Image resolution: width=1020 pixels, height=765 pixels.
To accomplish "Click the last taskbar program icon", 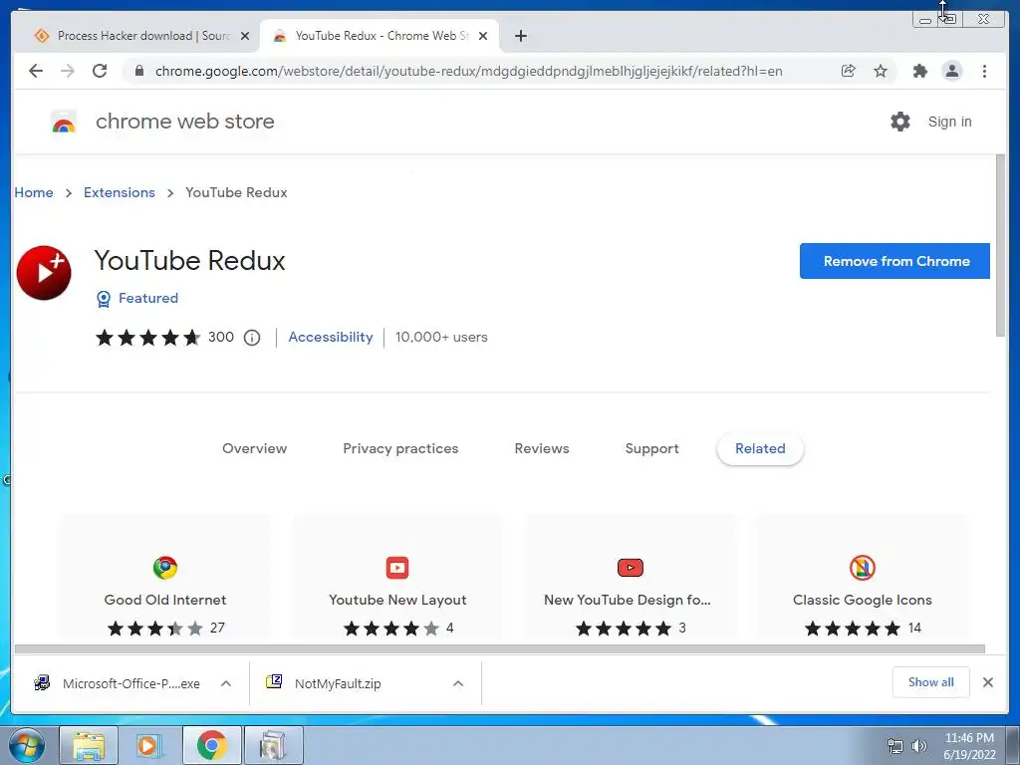I will (273, 745).
